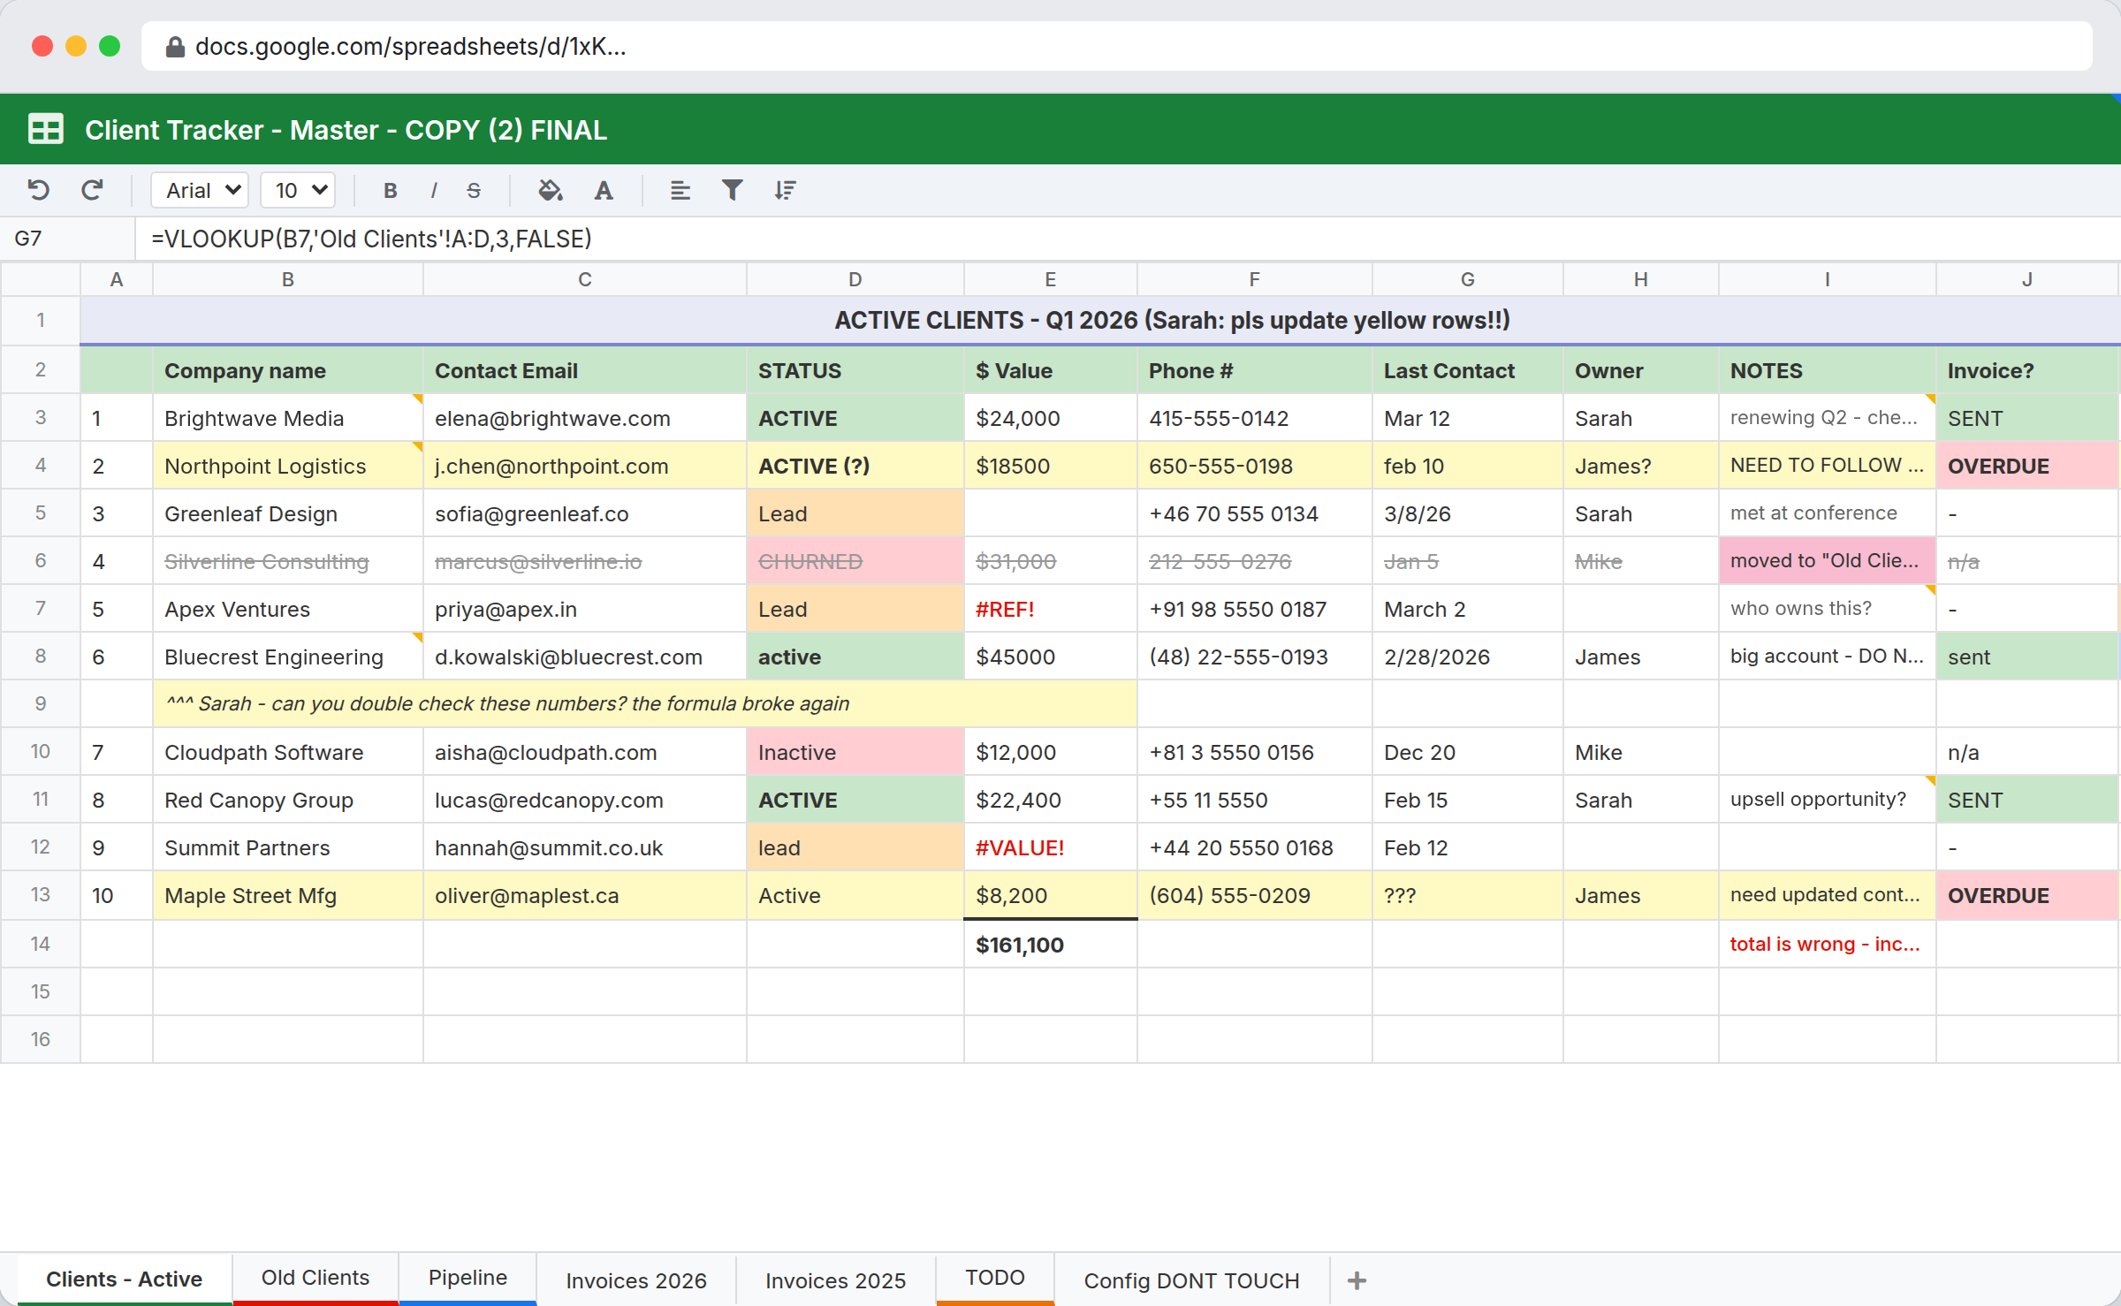Toggle italic formatting

433,190
